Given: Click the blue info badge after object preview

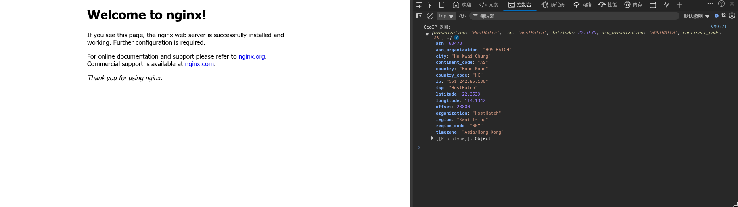Looking at the screenshot, I should click(456, 38).
